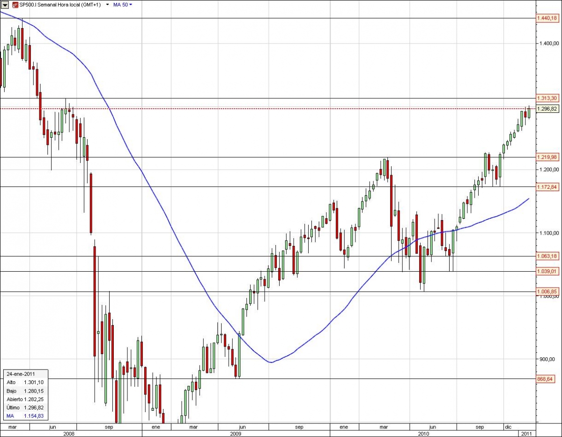Image resolution: width=562 pixels, height=437 pixels.
Task: Select the 1.063,18 horizontal level label
Action: point(548,256)
